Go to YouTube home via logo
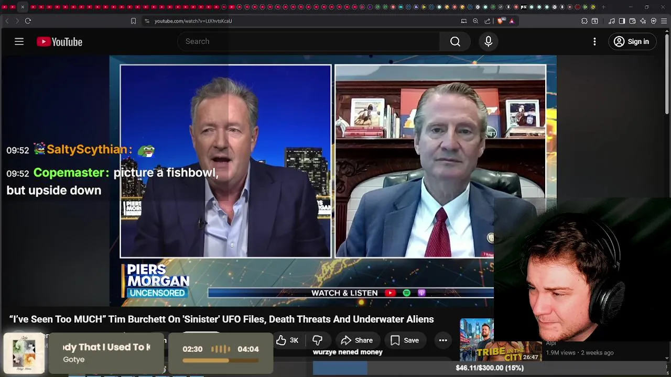Image resolution: width=671 pixels, height=377 pixels. 59,42
